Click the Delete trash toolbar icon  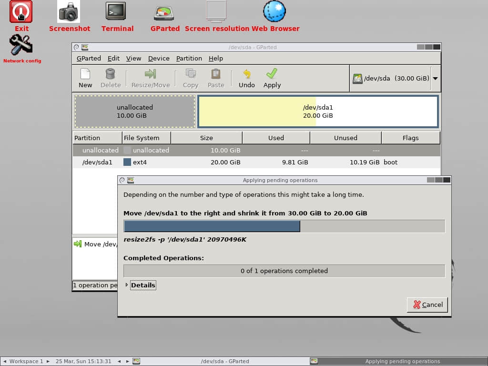pos(110,74)
